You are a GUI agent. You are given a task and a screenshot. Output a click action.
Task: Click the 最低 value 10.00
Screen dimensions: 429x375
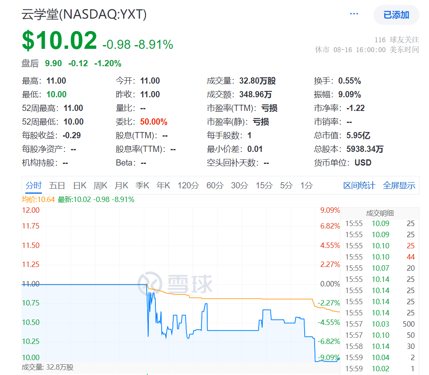tap(56, 94)
